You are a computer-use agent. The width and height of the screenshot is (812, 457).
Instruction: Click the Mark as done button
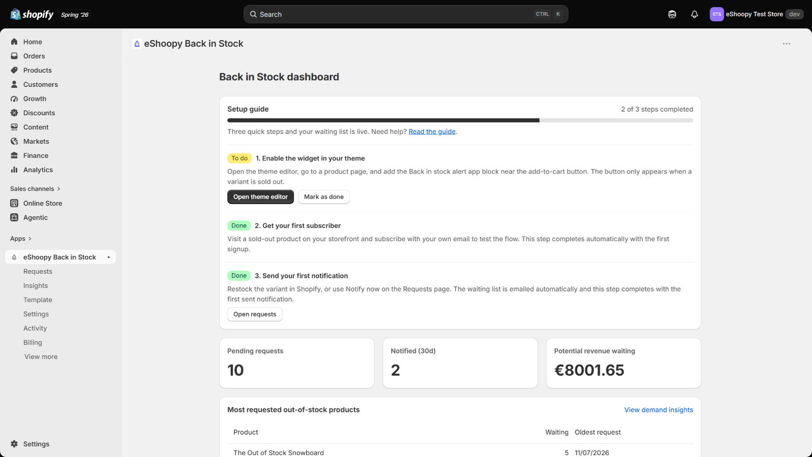click(x=324, y=197)
